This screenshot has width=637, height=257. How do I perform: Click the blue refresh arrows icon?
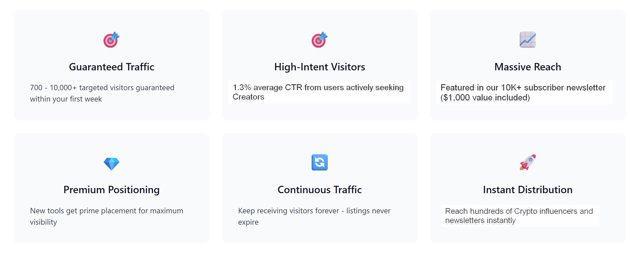point(319,162)
